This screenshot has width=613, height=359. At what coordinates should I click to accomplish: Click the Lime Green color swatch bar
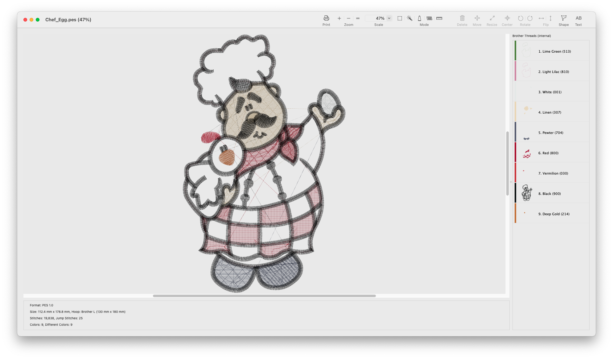coord(515,50)
